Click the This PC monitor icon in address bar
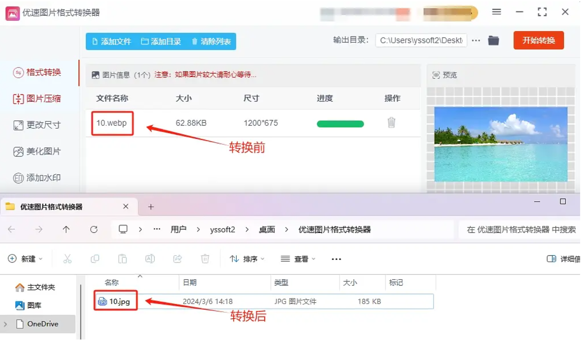581x346 pixels. click(x=123, y=229)
